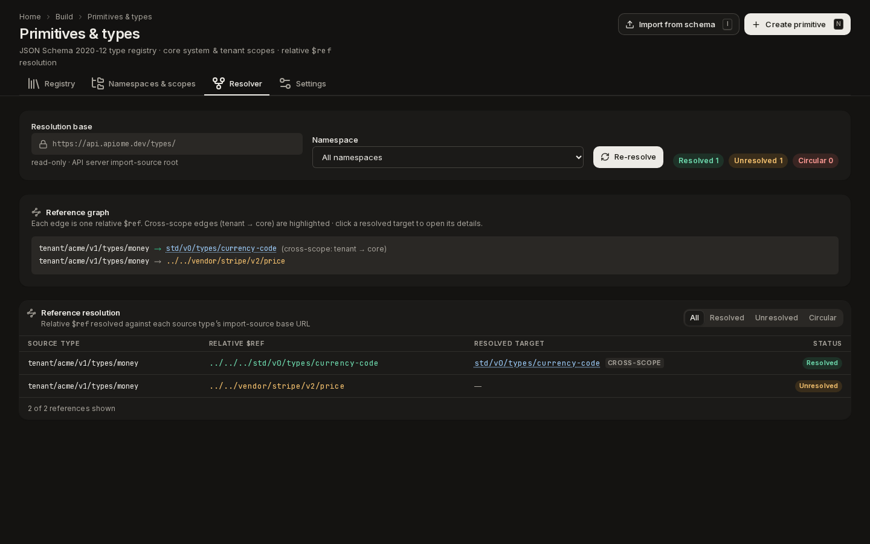Click ../../vendor/stripe/v2/price in Reference graph

pos(225,261)
